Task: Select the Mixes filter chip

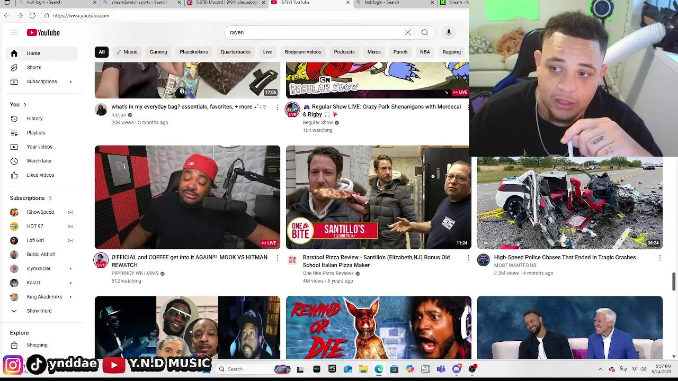Action: coord(374,52)
